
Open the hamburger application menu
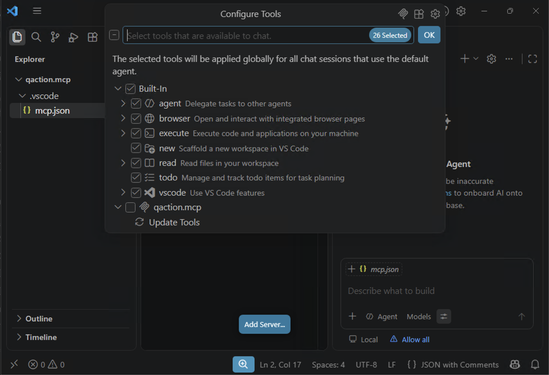37,11
